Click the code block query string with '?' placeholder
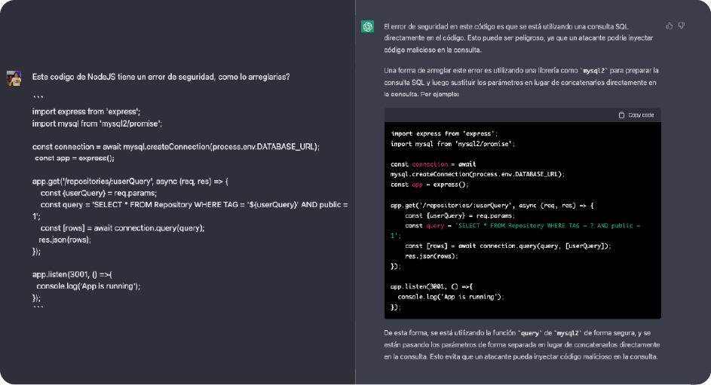 coord(516,231)
